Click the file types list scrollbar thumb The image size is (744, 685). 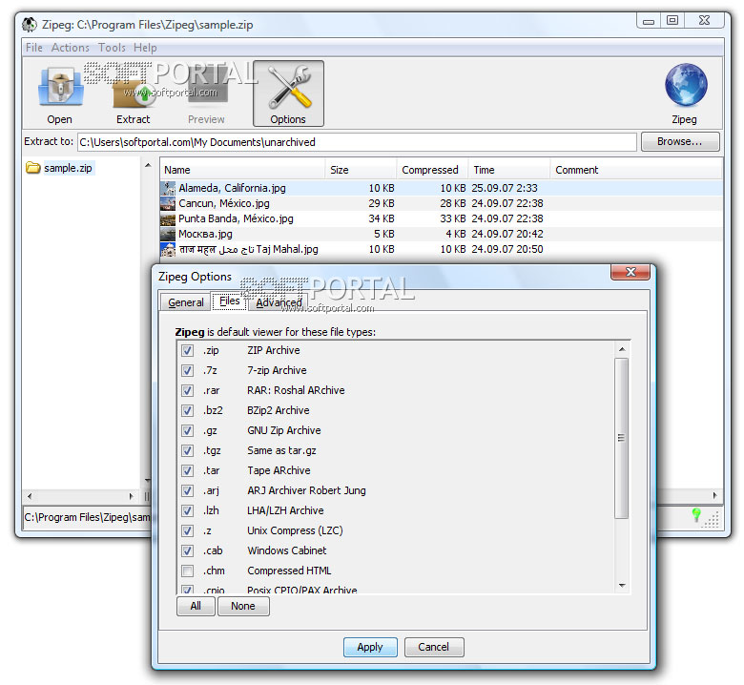[622, 438]
